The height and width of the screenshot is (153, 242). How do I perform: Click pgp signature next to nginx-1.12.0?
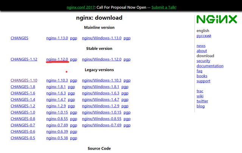[73, 59]
